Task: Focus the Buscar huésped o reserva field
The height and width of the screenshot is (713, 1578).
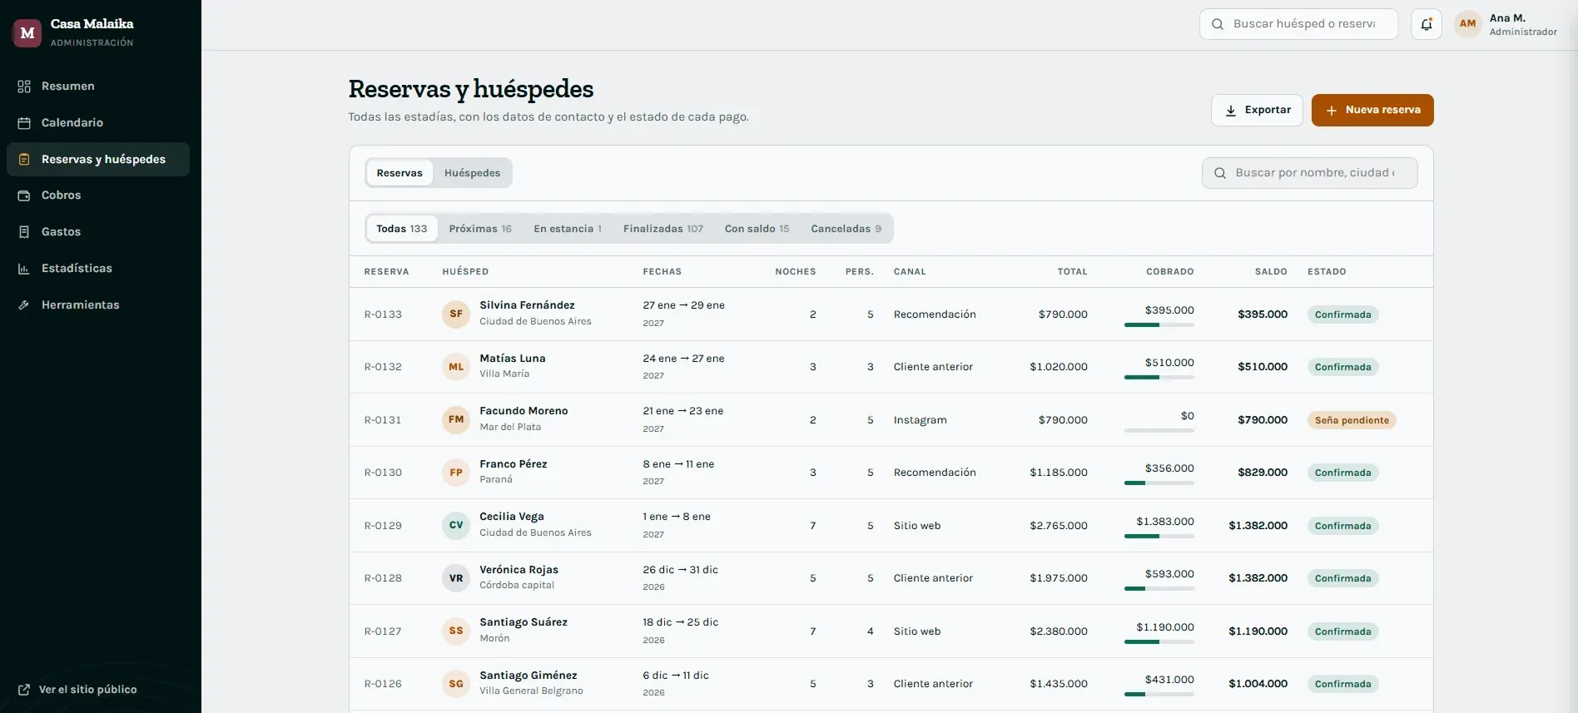Action: point(1298,24)
